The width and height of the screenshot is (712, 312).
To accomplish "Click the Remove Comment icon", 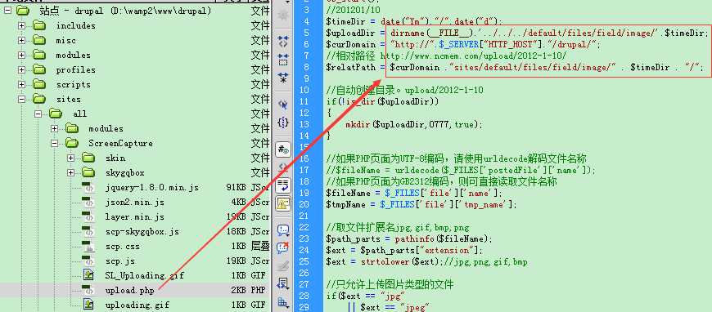I will click(x=283, y=248).
